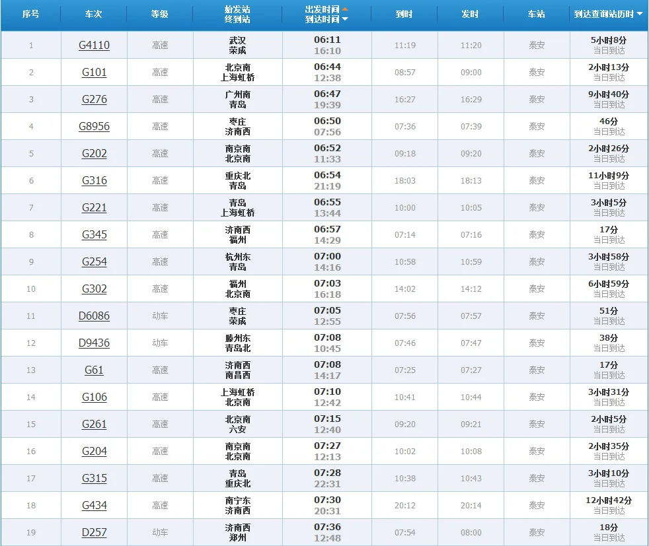This screenshot has width=649, height=546.
Task: Click the 车次 column header
Action: click(94, 14)
